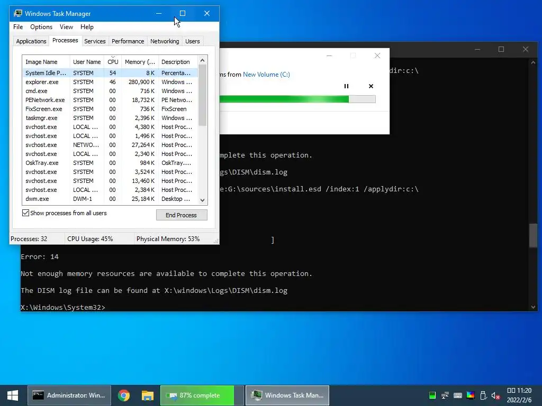Click the Task Manager title bar icon
The image size is (542, 406).
point(17,13)
